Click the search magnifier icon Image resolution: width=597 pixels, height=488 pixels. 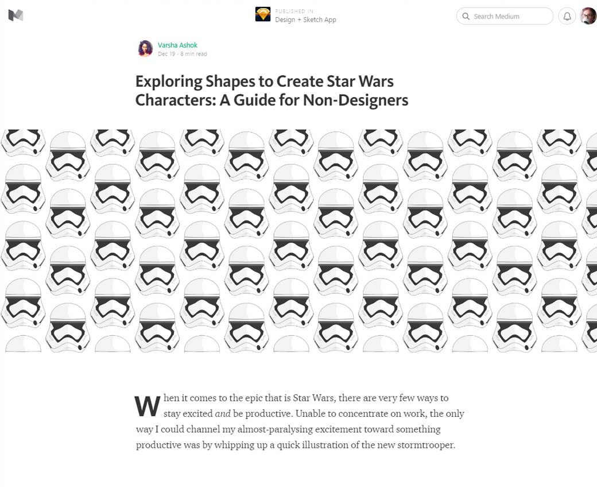pyautogui.click(x=466, y=17)
